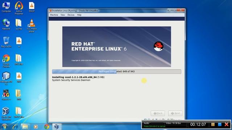Switch to VirtualBox in the taskbar
Screen dimensions: 232x130
[x=57, y=127]
